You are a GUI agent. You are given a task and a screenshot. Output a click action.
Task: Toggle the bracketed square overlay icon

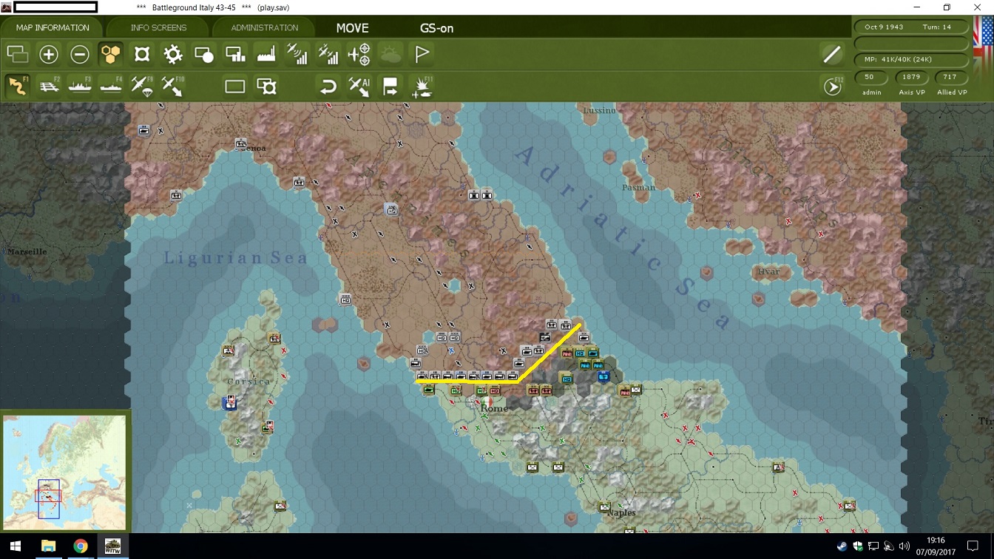pos(142,54)
